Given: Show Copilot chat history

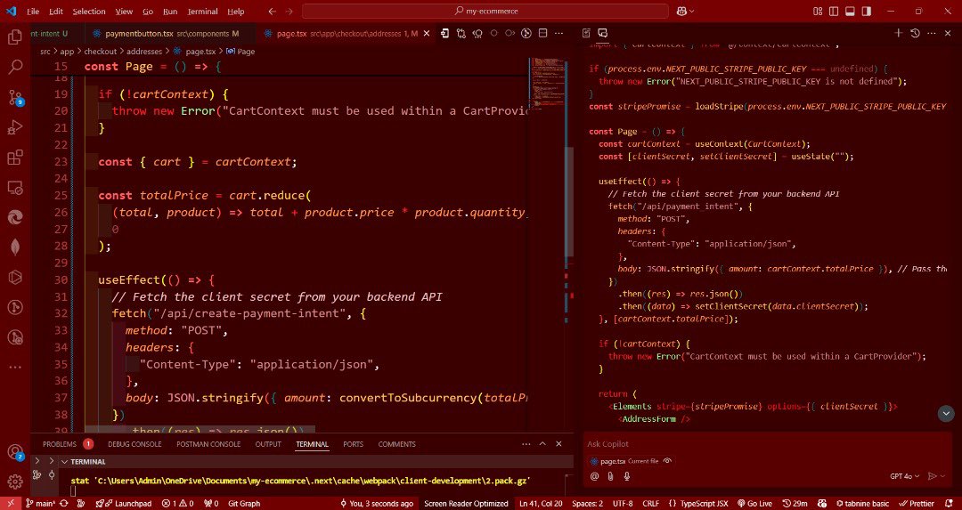Looking at the screenshot, I should point(915,33).
